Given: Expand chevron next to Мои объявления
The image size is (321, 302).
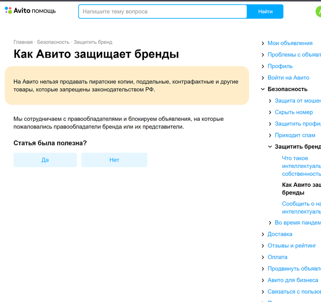Looking at the screenshot, I should 263,43.
